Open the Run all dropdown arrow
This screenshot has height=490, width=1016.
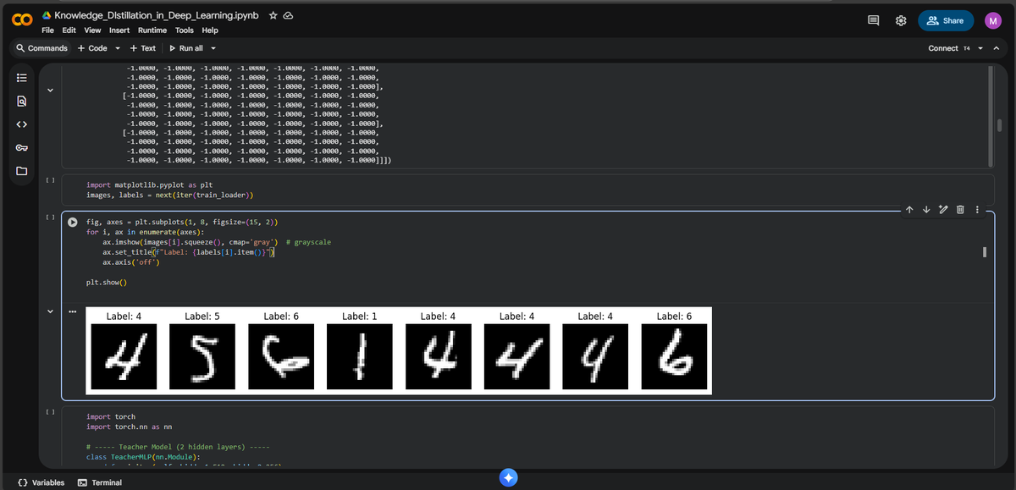pos(214,47)
